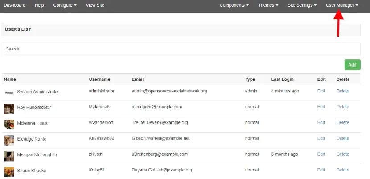Click the admin type cell
Image resolution: width=370 pixels, height=179 pixels.
pyautogui.click(x=251, y=91)
